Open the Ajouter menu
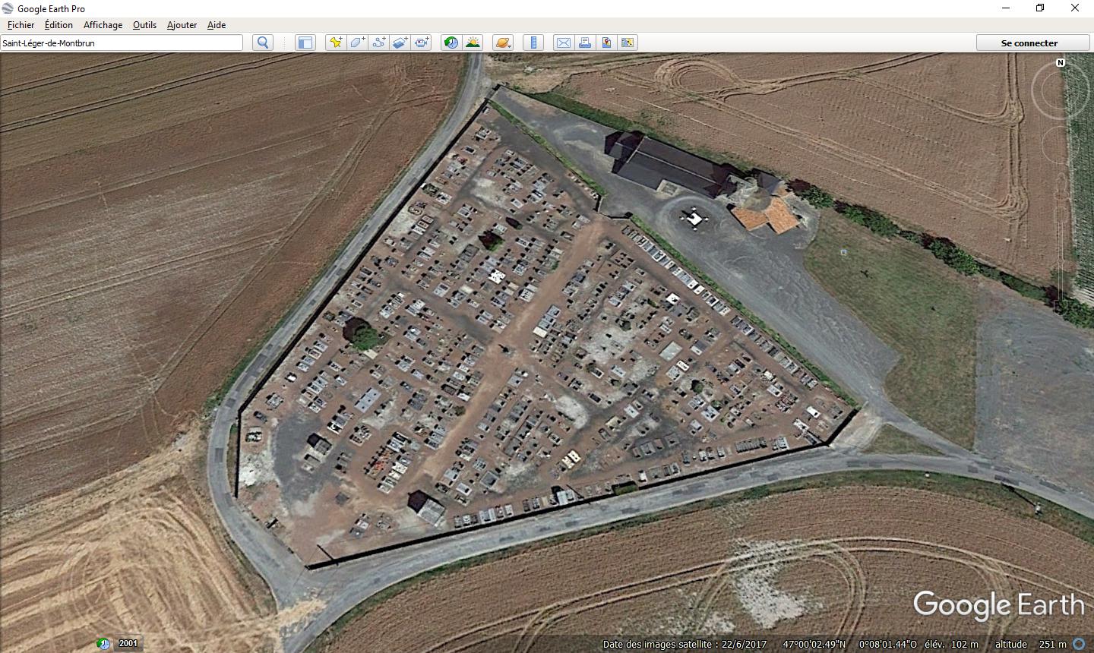1094x653 pixels. (x=182, y=25)
